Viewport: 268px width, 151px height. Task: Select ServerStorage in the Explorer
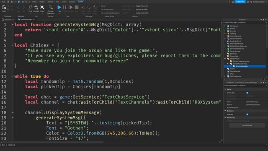[235, 51]
